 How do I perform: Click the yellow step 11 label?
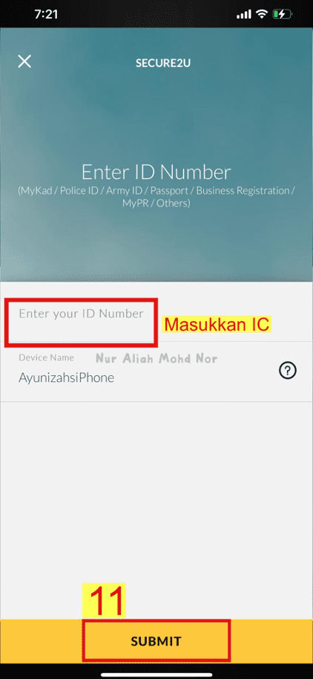point(104,601)
